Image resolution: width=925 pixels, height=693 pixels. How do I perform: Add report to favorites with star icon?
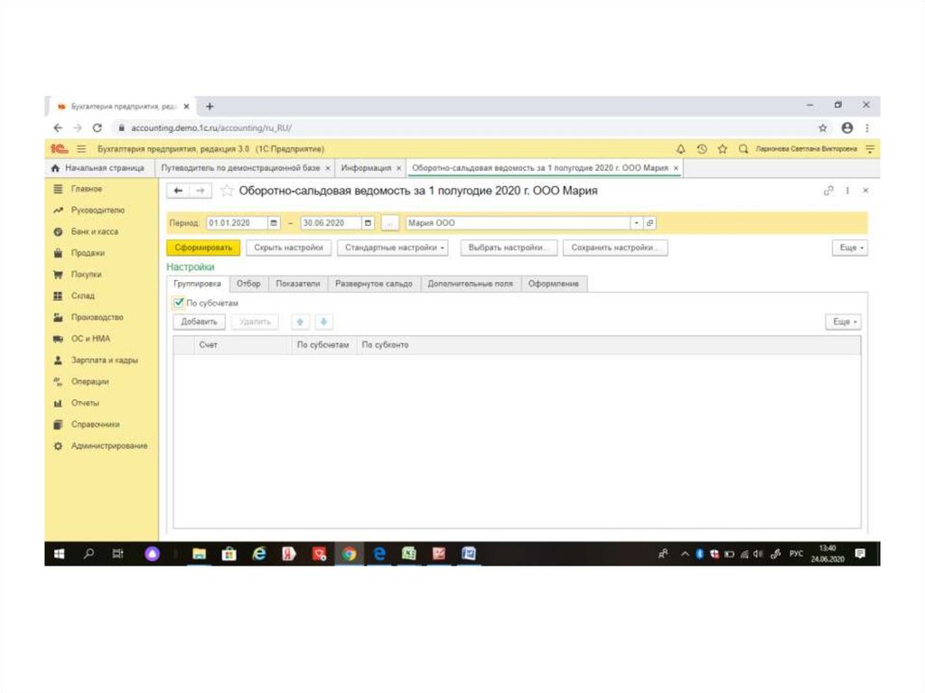pos(228,191)
